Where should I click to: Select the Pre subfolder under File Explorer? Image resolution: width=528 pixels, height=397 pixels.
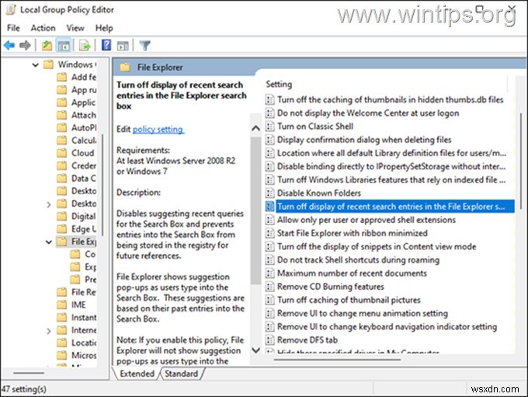pos(90,280)
